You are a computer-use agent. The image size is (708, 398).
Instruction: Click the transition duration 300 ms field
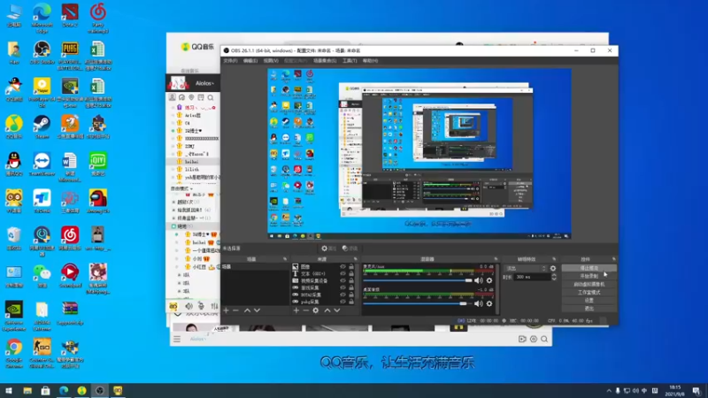[x=532, y=277]
